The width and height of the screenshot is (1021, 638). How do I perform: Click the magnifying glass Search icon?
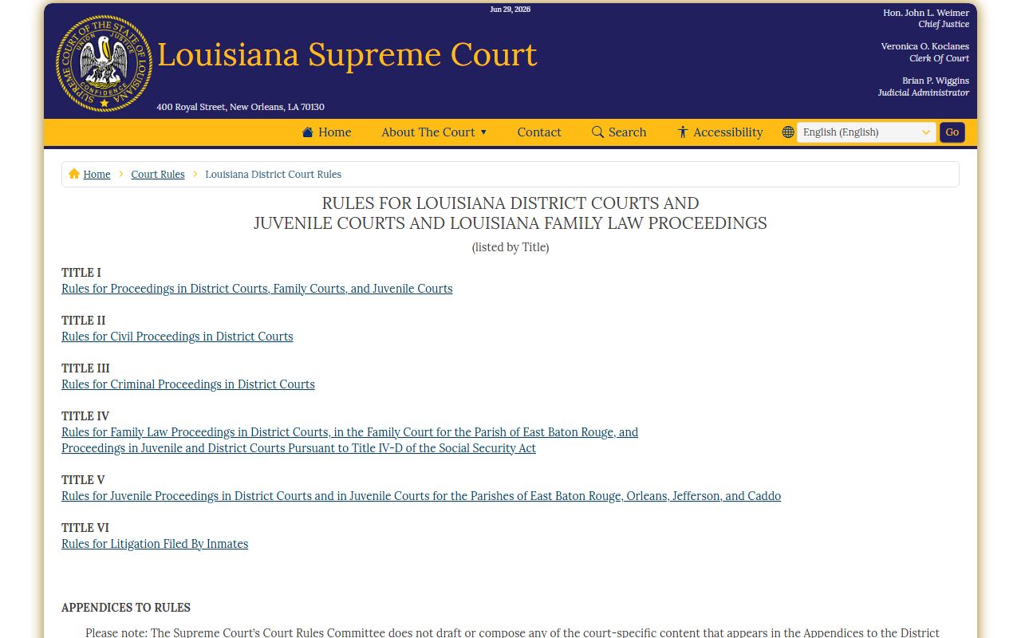click(597, 132)
